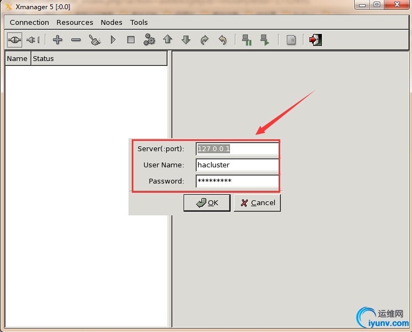Image resolution: width=412 pixels, height=332 pixels.
Task: Click the Server(:port) input field
Action: [x=237, y=149]
